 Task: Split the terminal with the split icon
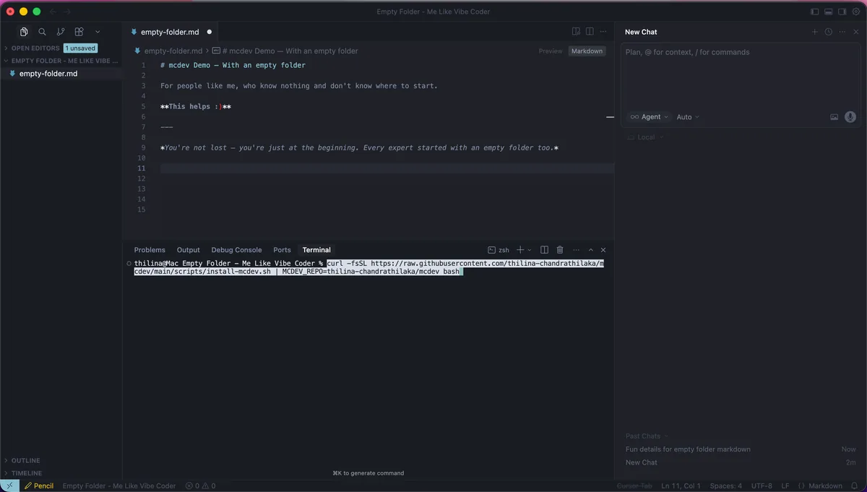click(545, 250)
